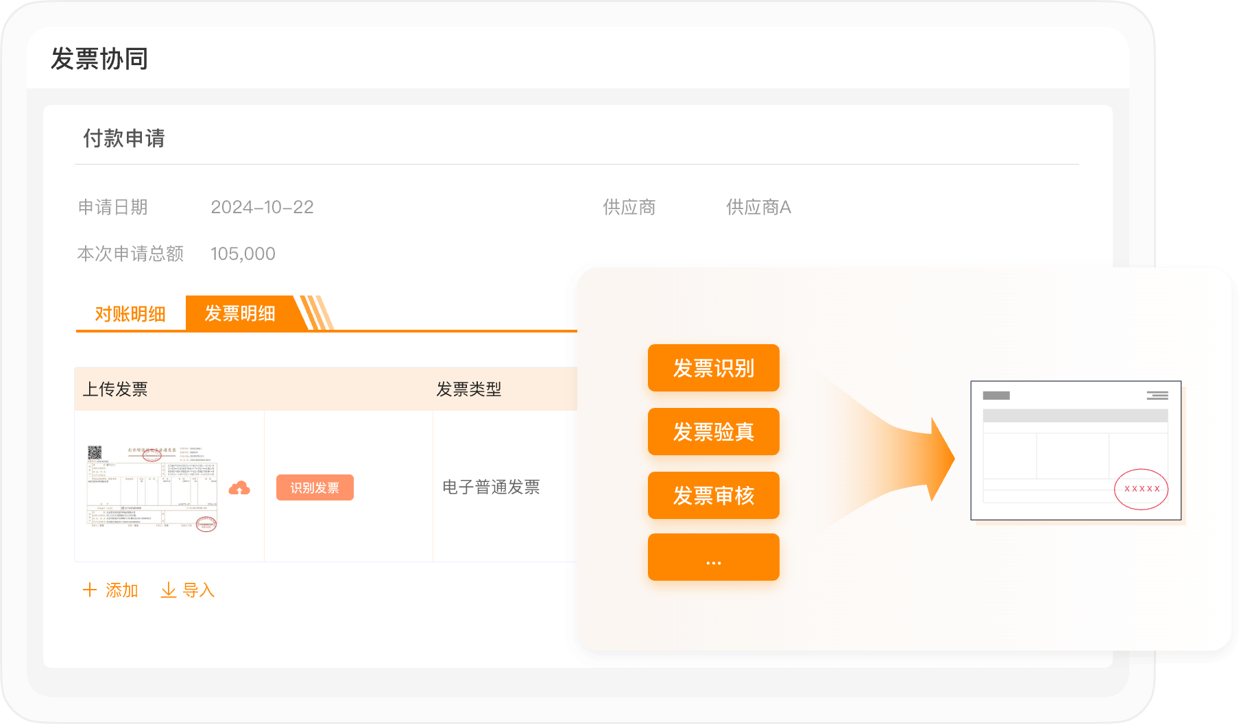1252x724 pixels.
Task: Click the diagonal stripes beside 发票明细 tab
Action: pos(317,313)
